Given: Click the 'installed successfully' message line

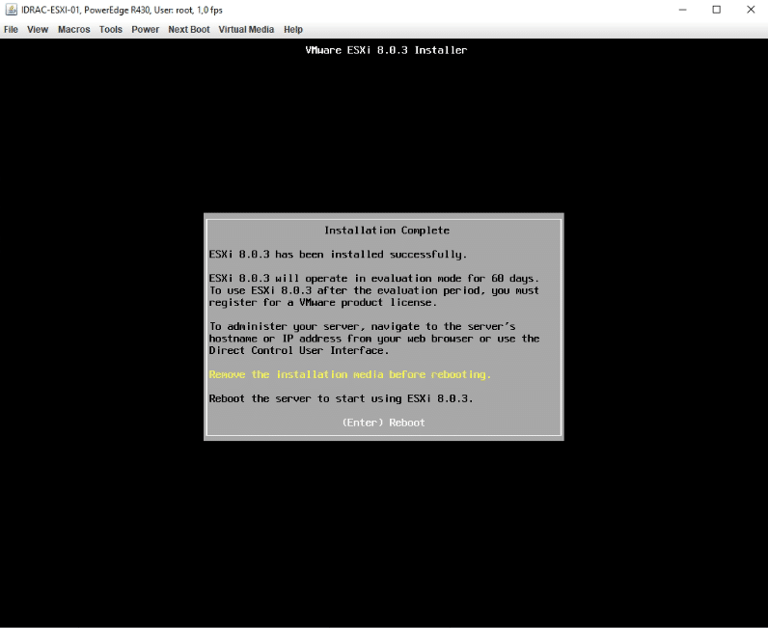Looking at the screenshot, I should 338,255.
